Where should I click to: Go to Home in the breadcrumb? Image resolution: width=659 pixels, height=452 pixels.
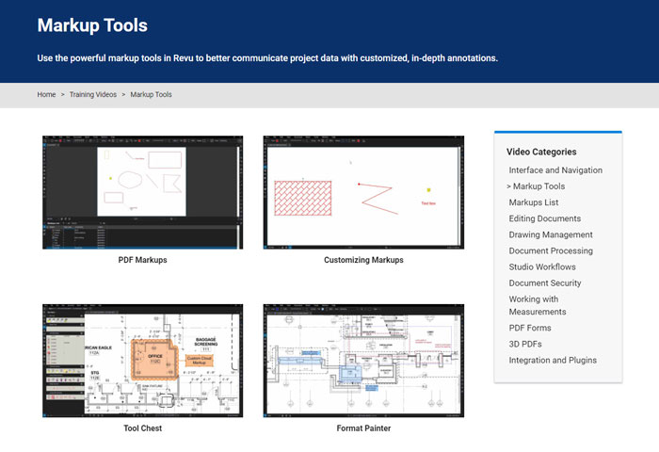pos(46,95)
